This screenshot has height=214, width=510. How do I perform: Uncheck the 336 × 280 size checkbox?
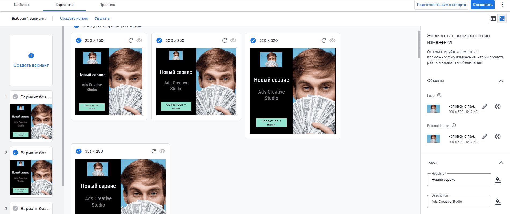click(x=79, y=151)
